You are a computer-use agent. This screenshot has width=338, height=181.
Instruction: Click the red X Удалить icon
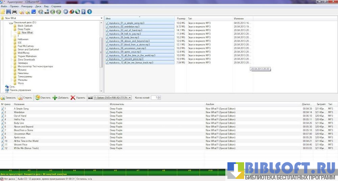[73, 97]
